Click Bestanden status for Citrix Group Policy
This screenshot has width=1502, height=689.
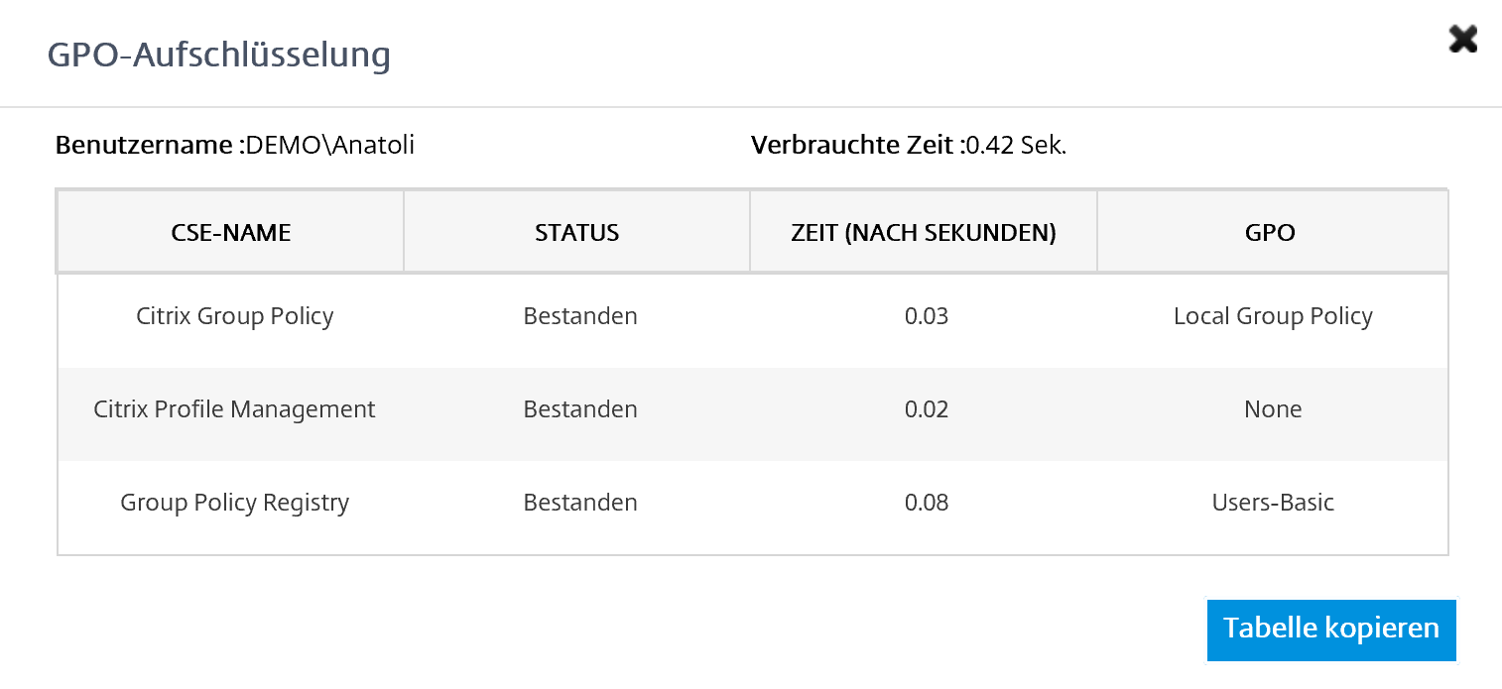[x=580, y=316]
